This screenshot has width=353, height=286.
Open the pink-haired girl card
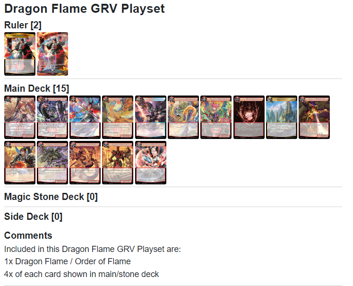[216, 117]
